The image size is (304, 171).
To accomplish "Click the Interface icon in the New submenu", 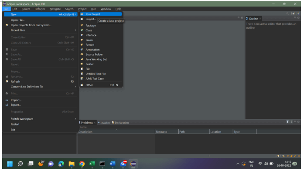I will tap(82, 35).
